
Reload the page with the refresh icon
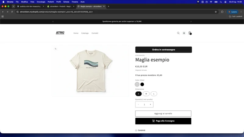click(12, 12)
